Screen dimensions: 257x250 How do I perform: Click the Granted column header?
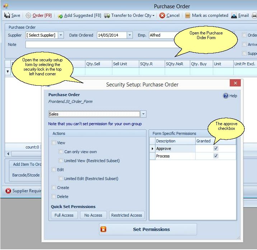pos(215,141)
